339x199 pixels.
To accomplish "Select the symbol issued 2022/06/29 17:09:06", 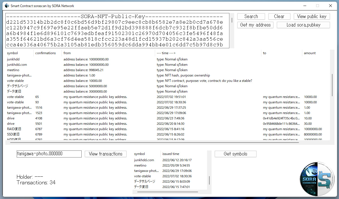I will [x=170, y=171].
